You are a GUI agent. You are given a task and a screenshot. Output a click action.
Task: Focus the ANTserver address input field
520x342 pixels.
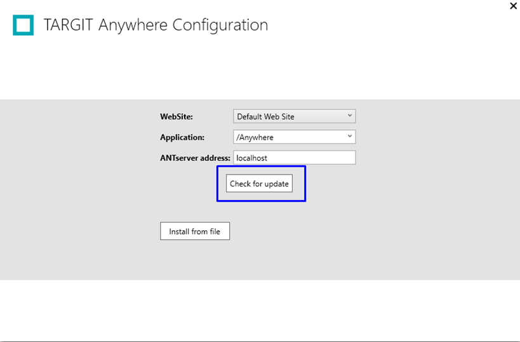click(294, 157)
